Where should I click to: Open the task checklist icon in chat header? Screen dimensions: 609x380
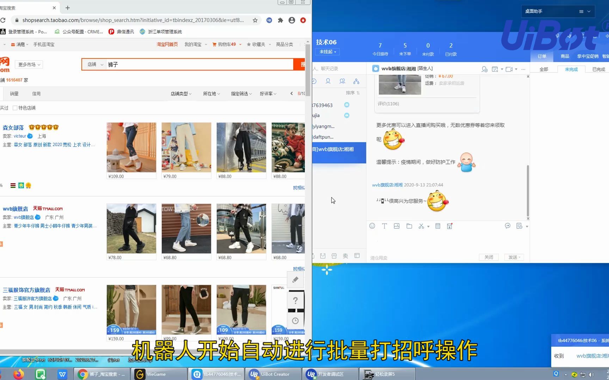pos(495,69)
